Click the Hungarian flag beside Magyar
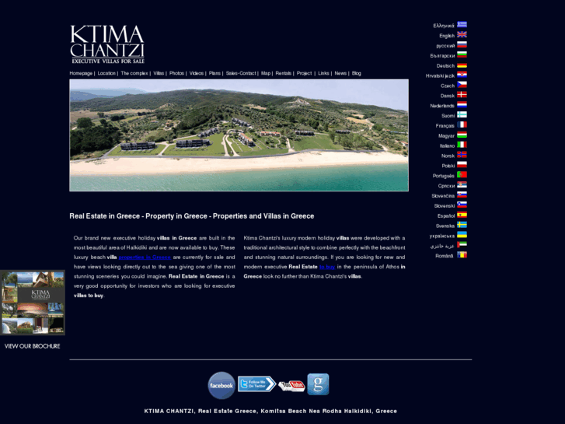565x424 pixels. [x=462, y=135]
